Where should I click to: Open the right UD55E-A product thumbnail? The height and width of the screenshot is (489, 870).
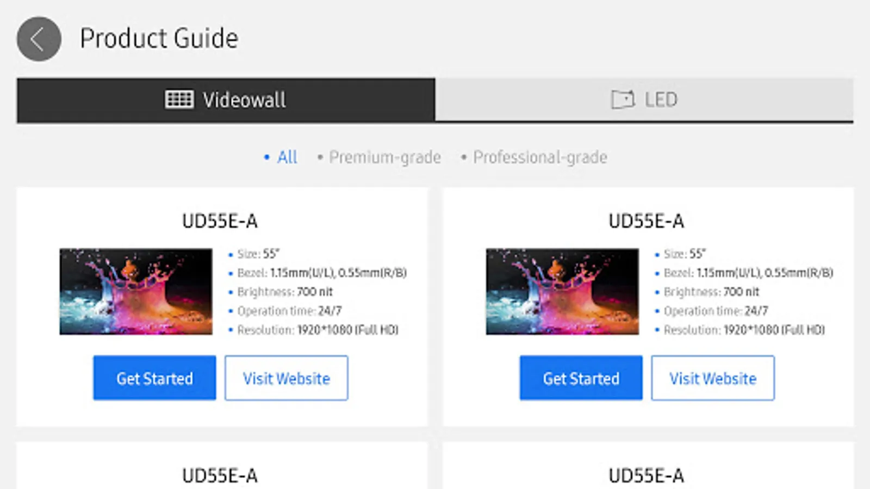[x=562, y=292]
